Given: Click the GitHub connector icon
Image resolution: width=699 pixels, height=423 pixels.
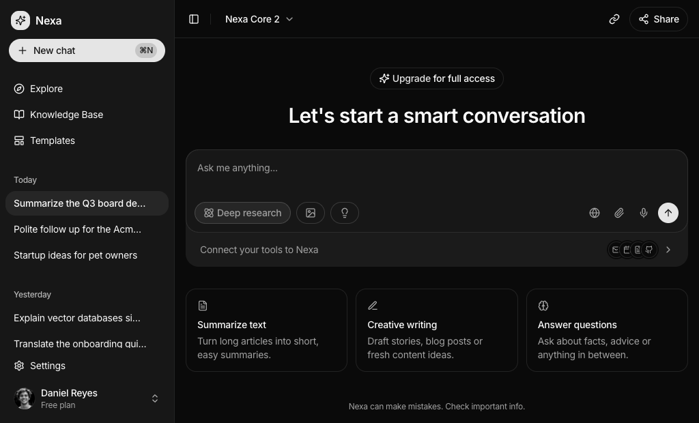Looking at the screenshot, I should pos(649,250).
